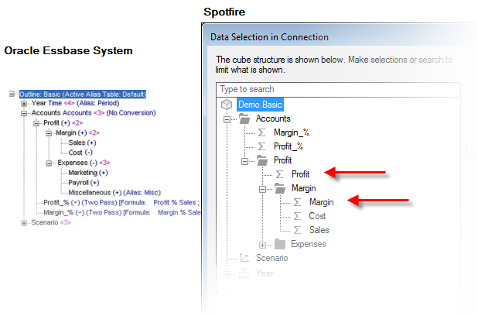Select the Margin_% measure in Spotfire
Screen dimensions: 478x316
coord(292,132)
